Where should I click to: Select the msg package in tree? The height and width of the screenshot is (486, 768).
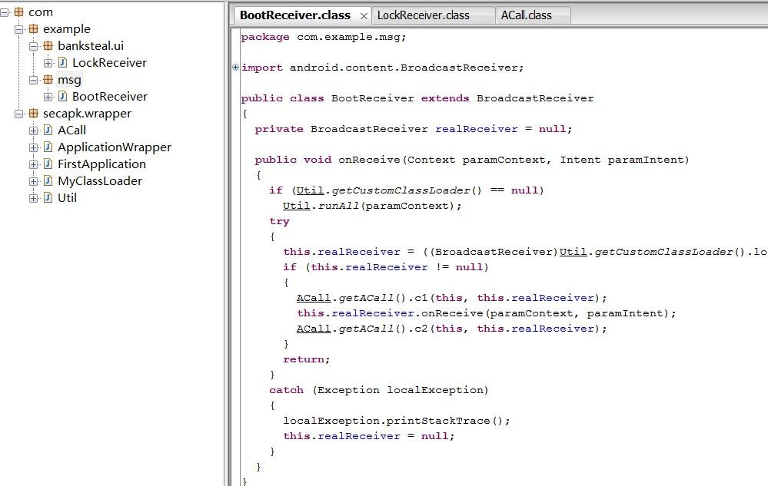coord(69,80)
